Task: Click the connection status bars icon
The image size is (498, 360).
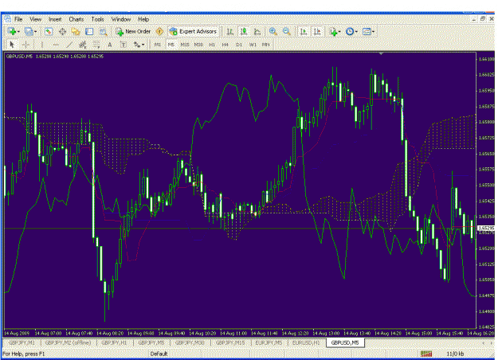Action: (x=426, y=354)
